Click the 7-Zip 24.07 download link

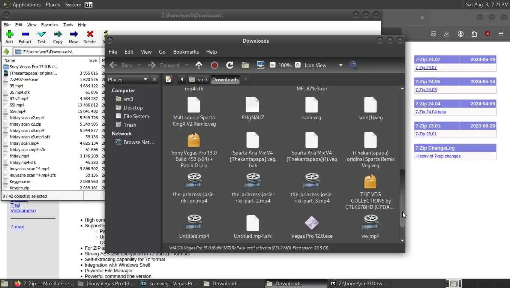click(x=426, y=67)
